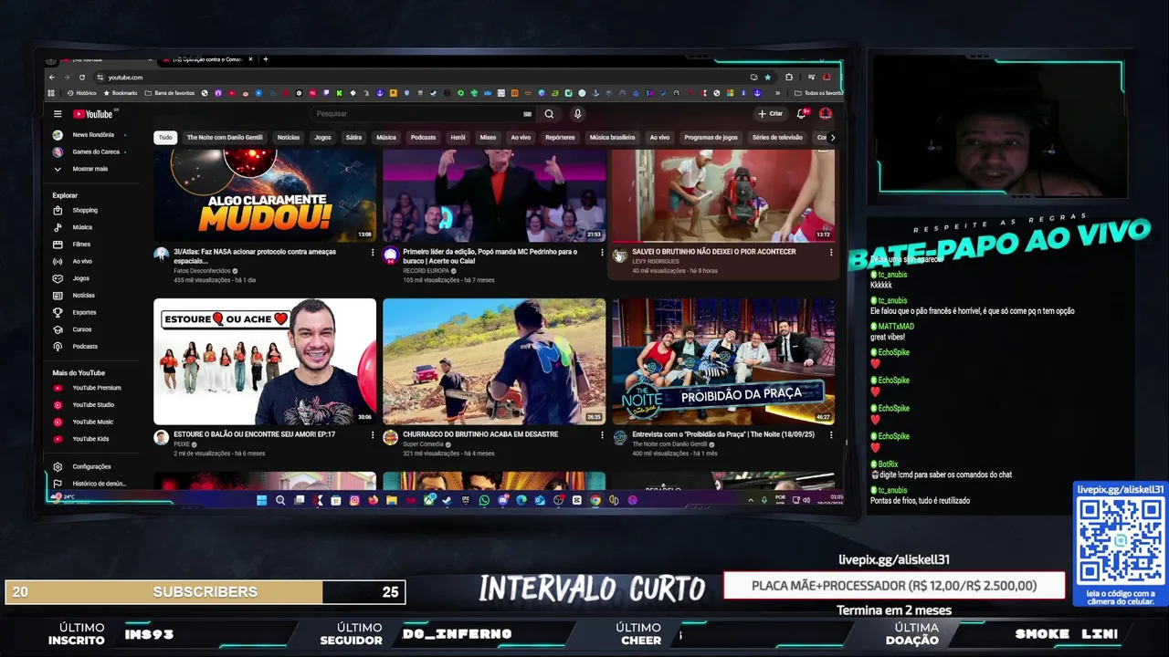Select the Tudo category chip

pyautogui.click(x=165, y=138)
